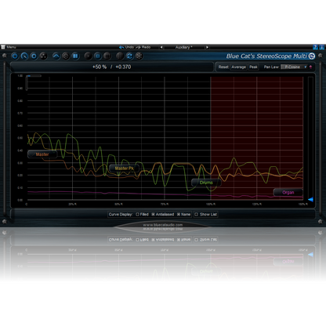The image size is (326, 326).
Task: Click the hexagon toolbar icon
Action: click(x=66, y=56)
